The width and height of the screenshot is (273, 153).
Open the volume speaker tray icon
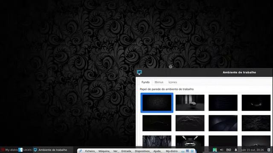coord(221,150)
